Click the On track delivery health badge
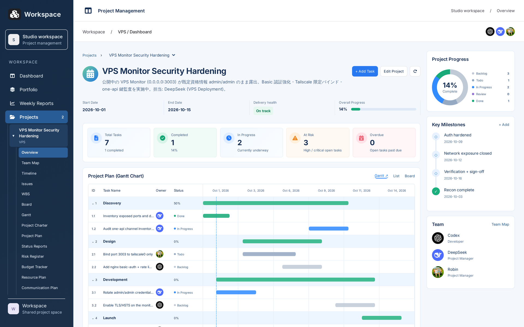 click(263, 111)
